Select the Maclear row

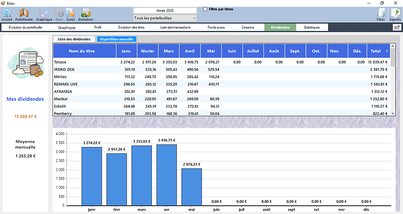click(222, 99)
